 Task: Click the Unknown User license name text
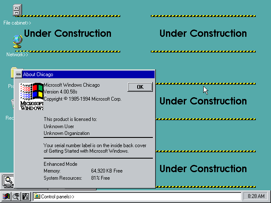[59, 126]
